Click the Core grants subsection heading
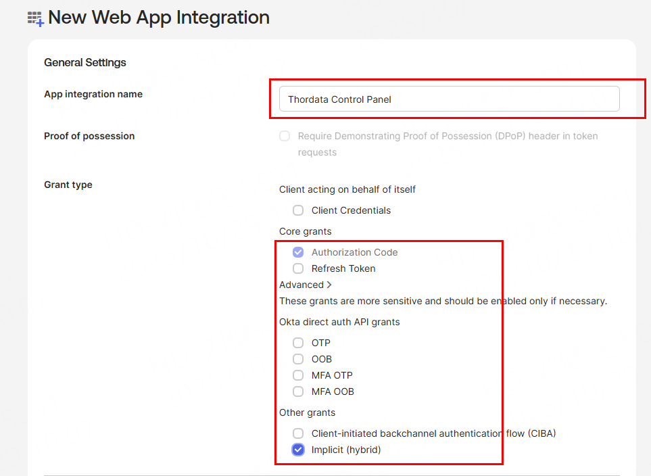Screen dimensions: 651x476 pos(306,231)
